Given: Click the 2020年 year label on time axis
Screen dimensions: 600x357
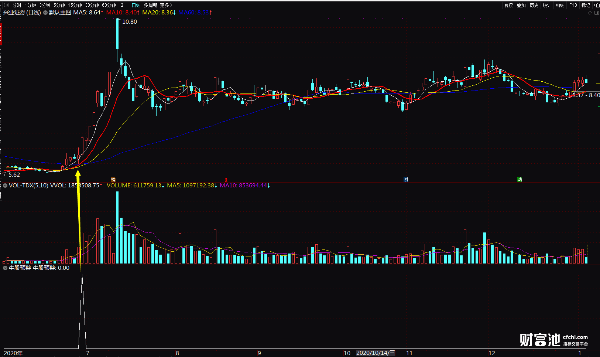Looking at the screenshot, I should 13,353.
